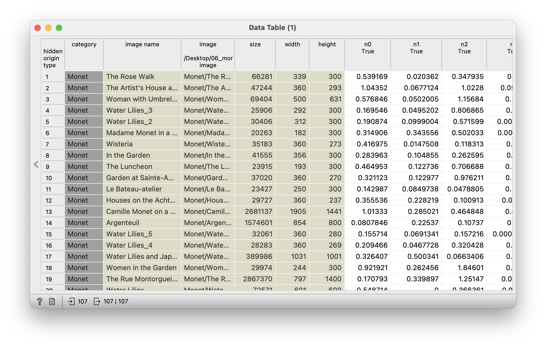Screen dimensions: 546x348
Task: Sort by the image name column header
Action: (142, 55)
